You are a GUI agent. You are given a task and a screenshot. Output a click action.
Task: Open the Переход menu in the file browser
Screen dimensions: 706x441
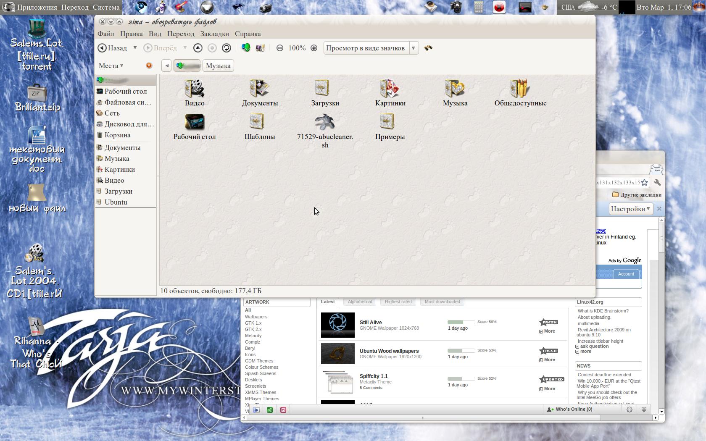point(181,34)
